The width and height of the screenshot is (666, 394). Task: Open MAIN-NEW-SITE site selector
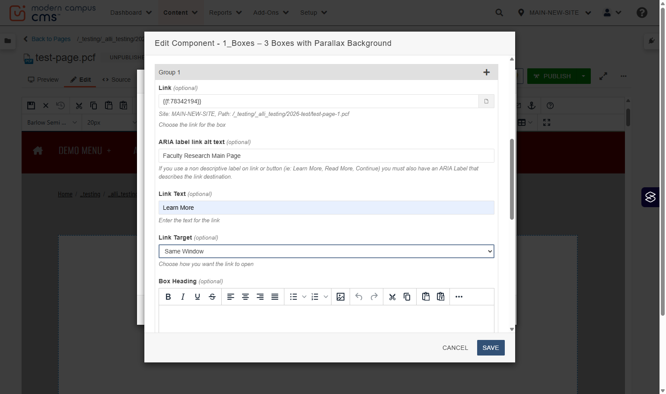(554, 13)
